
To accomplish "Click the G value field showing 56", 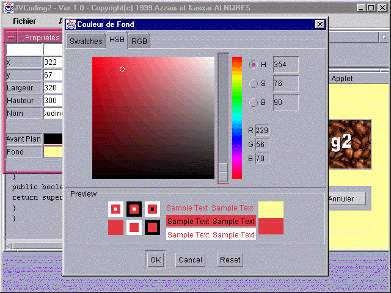I will pyautogui.click(x=262, y=145).
